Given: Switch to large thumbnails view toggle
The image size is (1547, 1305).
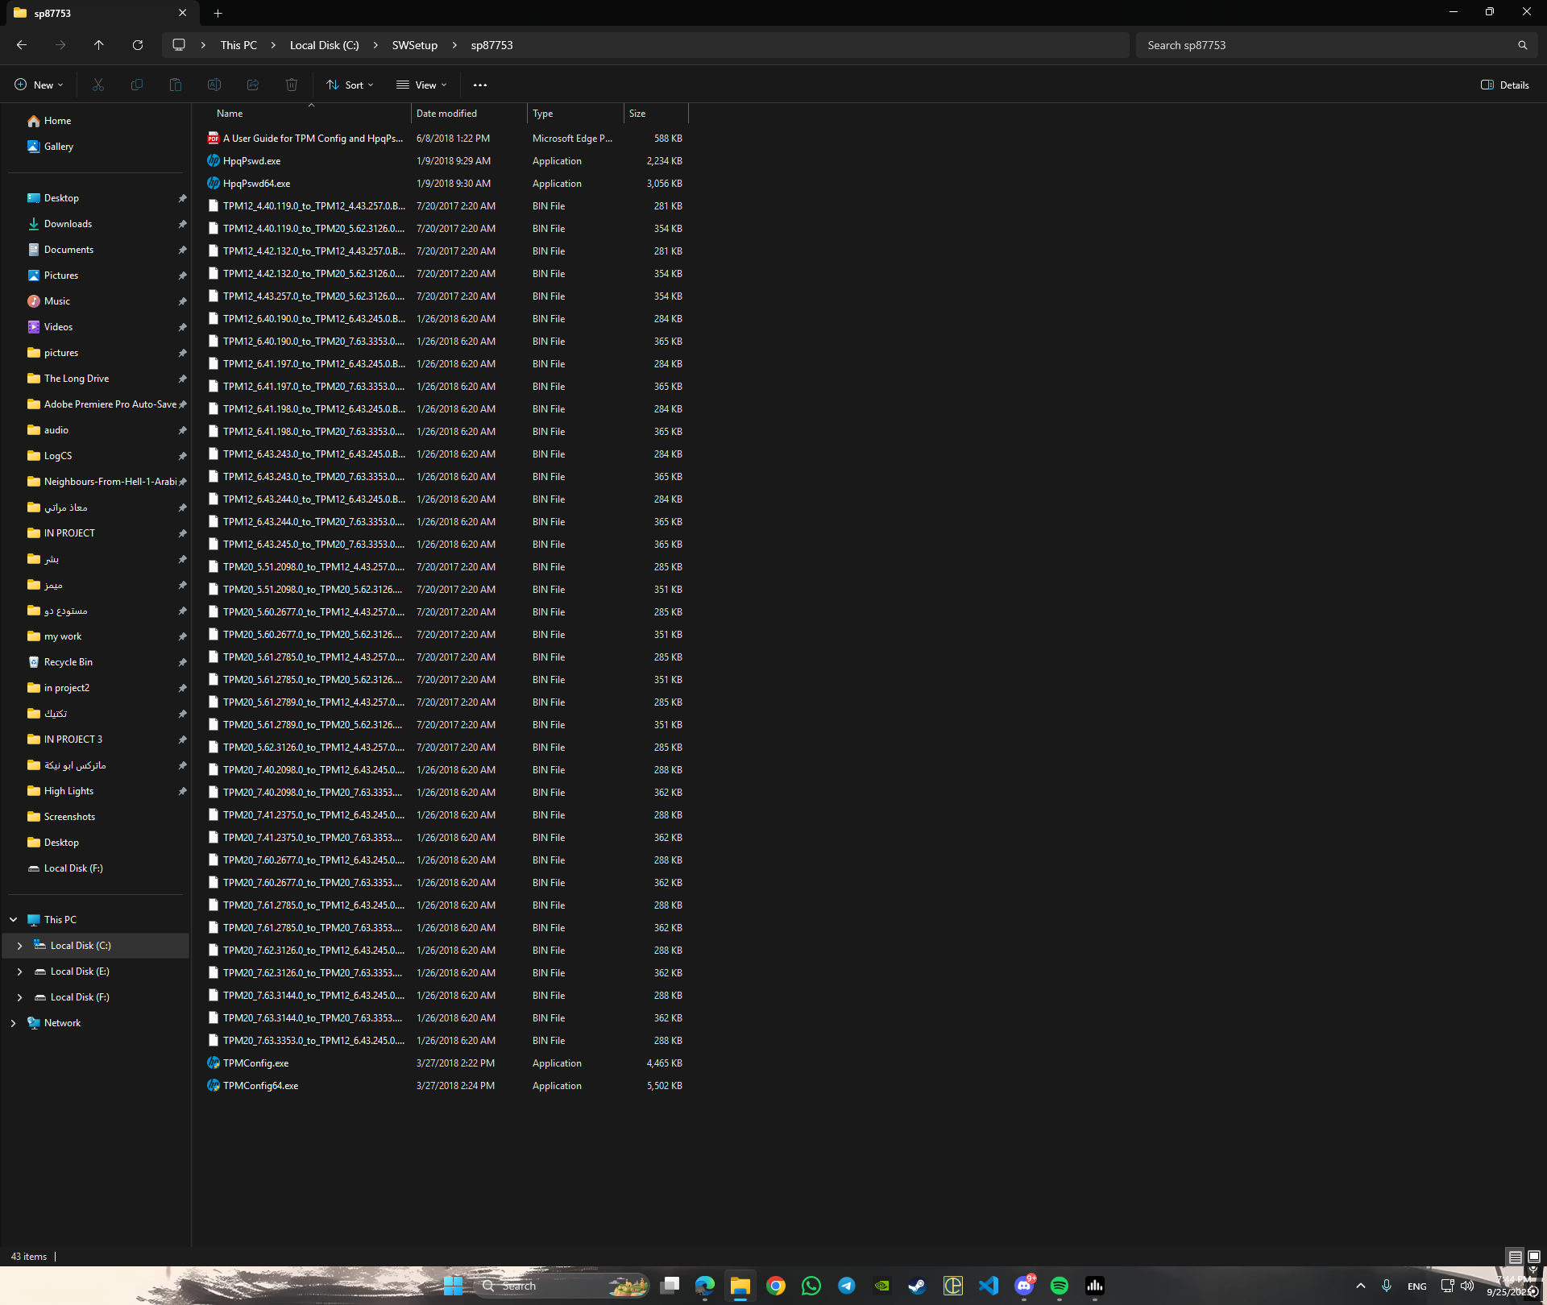Looking at the screenshot, I should coord(1534,1257).
